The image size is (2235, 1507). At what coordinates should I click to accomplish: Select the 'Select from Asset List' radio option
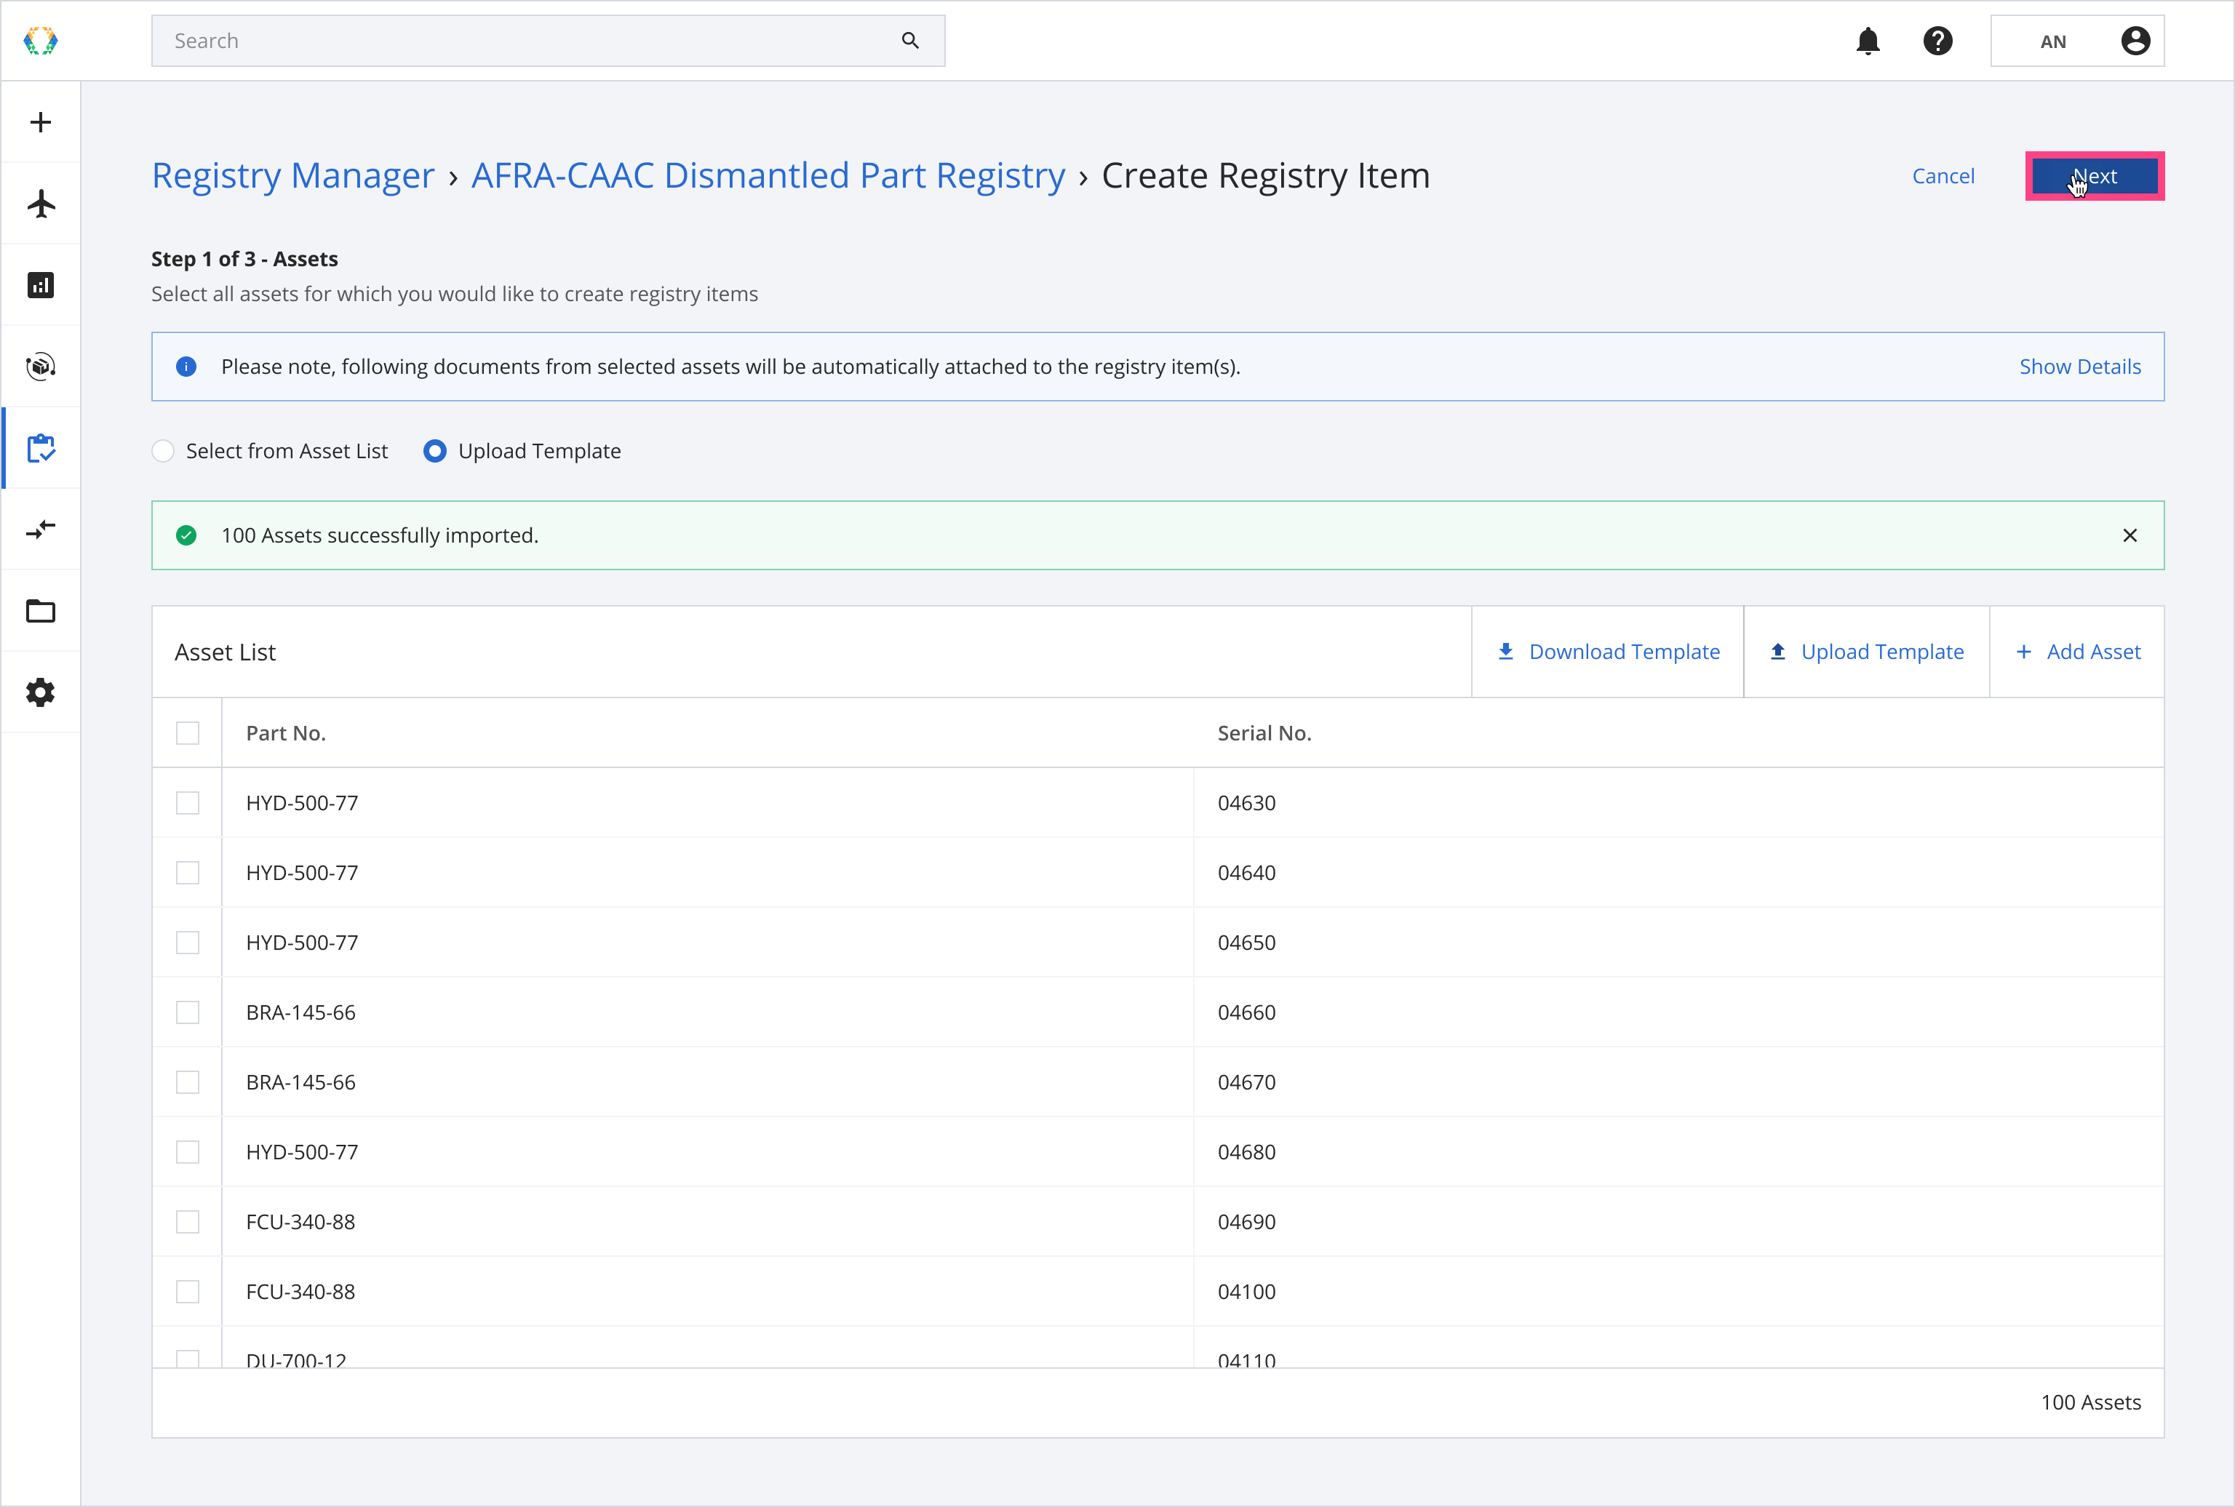164,451
